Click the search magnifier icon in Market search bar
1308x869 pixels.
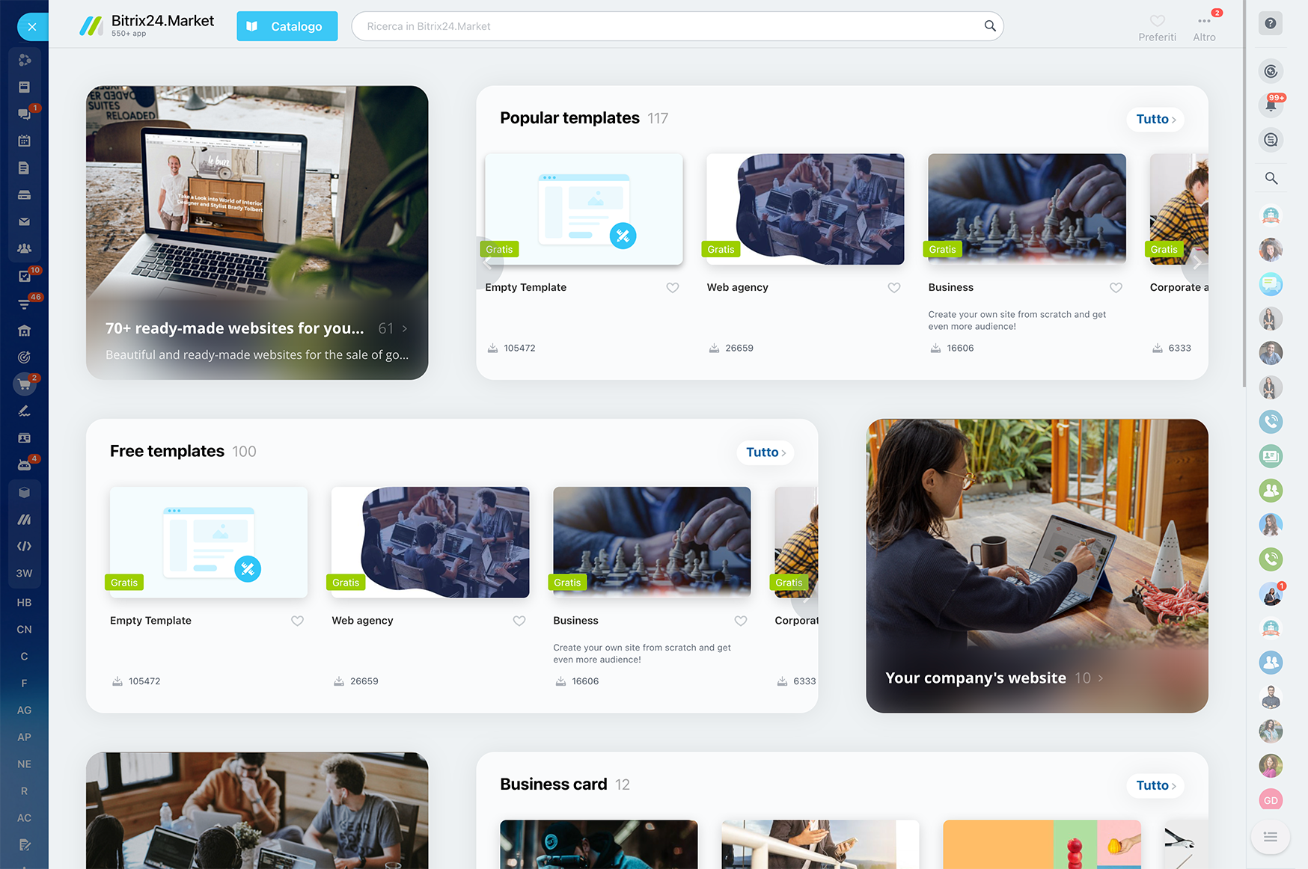click(x=989, y=26)
